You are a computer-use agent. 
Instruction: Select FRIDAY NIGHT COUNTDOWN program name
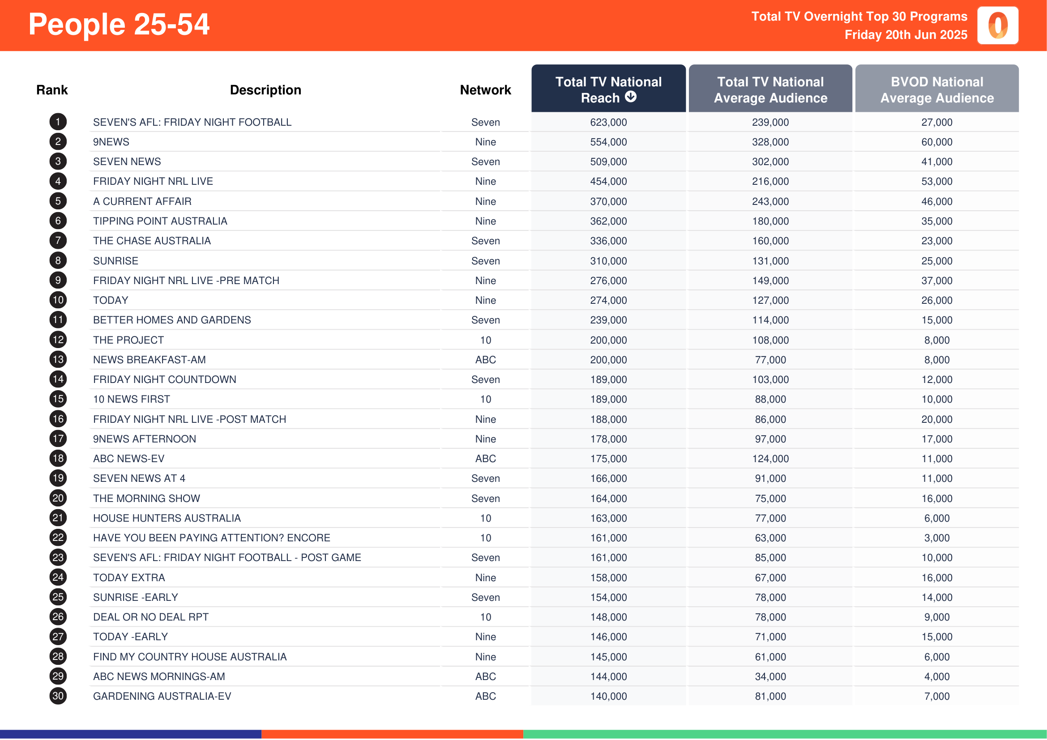pos(165,379)
